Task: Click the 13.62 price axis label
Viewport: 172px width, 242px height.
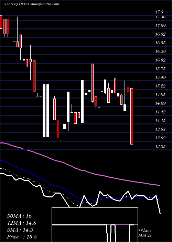Action: [161, 138]
